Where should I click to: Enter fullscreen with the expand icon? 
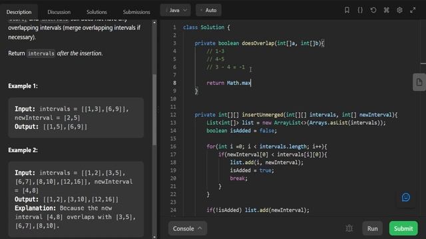tap(413, 11)
